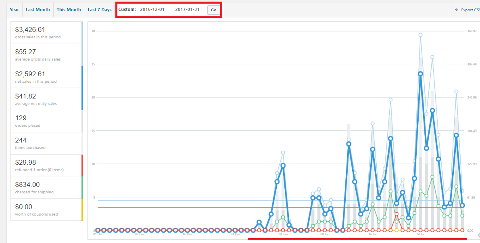This screenshot has width=480, height=243.
Task: Select the This Month tab
Action: click(69, 10)
